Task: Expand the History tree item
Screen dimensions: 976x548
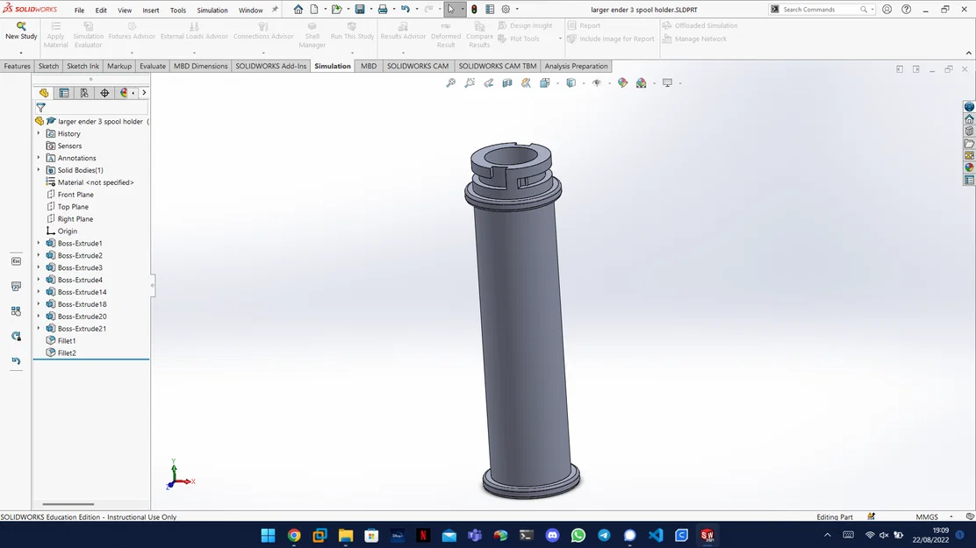Action: (x=39, y=133)
